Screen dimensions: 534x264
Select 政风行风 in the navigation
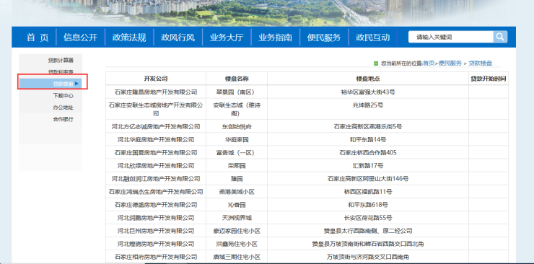click(x=178, y=38)
